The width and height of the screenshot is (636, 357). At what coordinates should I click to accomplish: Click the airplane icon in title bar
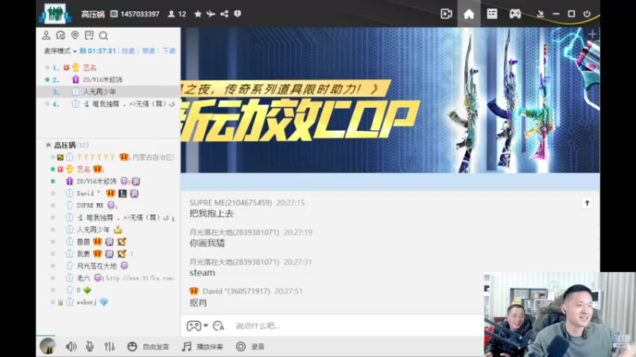coord(211,13)
